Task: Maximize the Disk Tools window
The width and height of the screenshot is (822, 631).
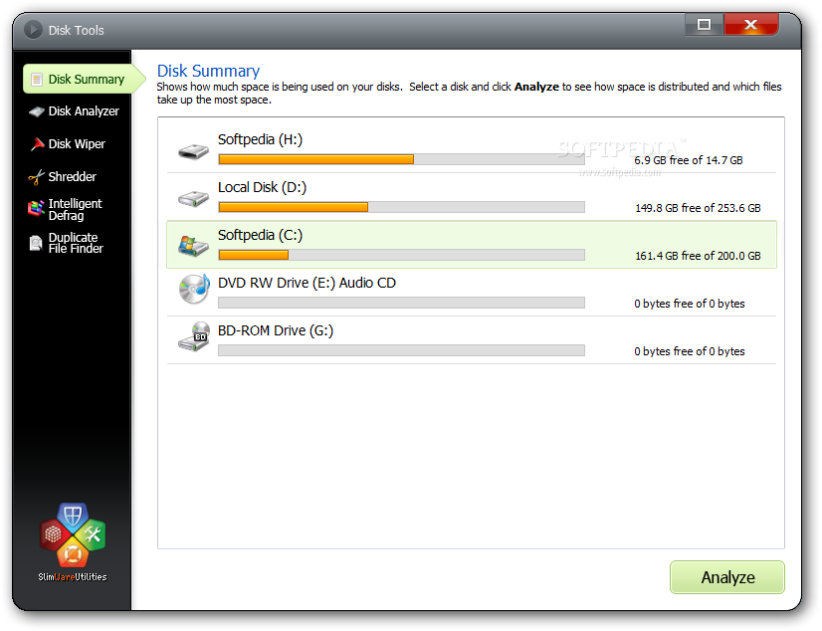Action: click(x=704, y=24)
